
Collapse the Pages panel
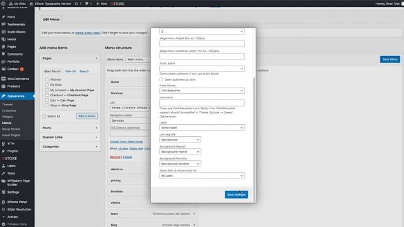(70, 59)
